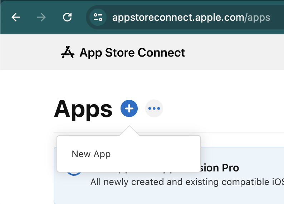Click the 'All newly created' banner description

point(186,182)
